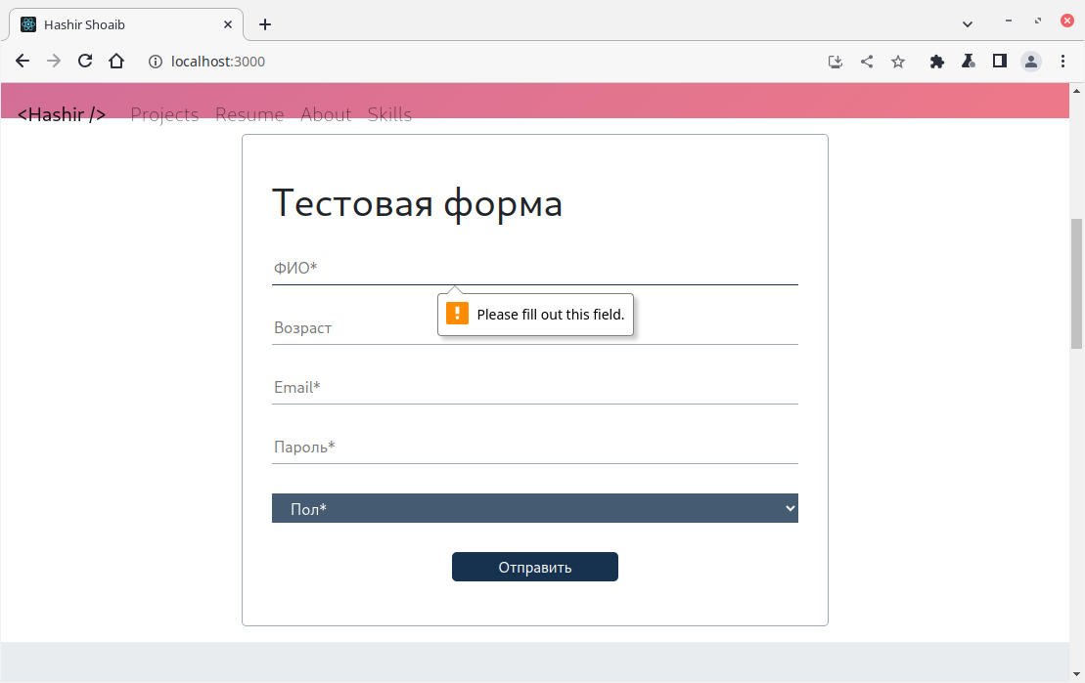This screenshot has width=1085, height=683.
Task: Focus the Email* input field
Action: [535, 387]
